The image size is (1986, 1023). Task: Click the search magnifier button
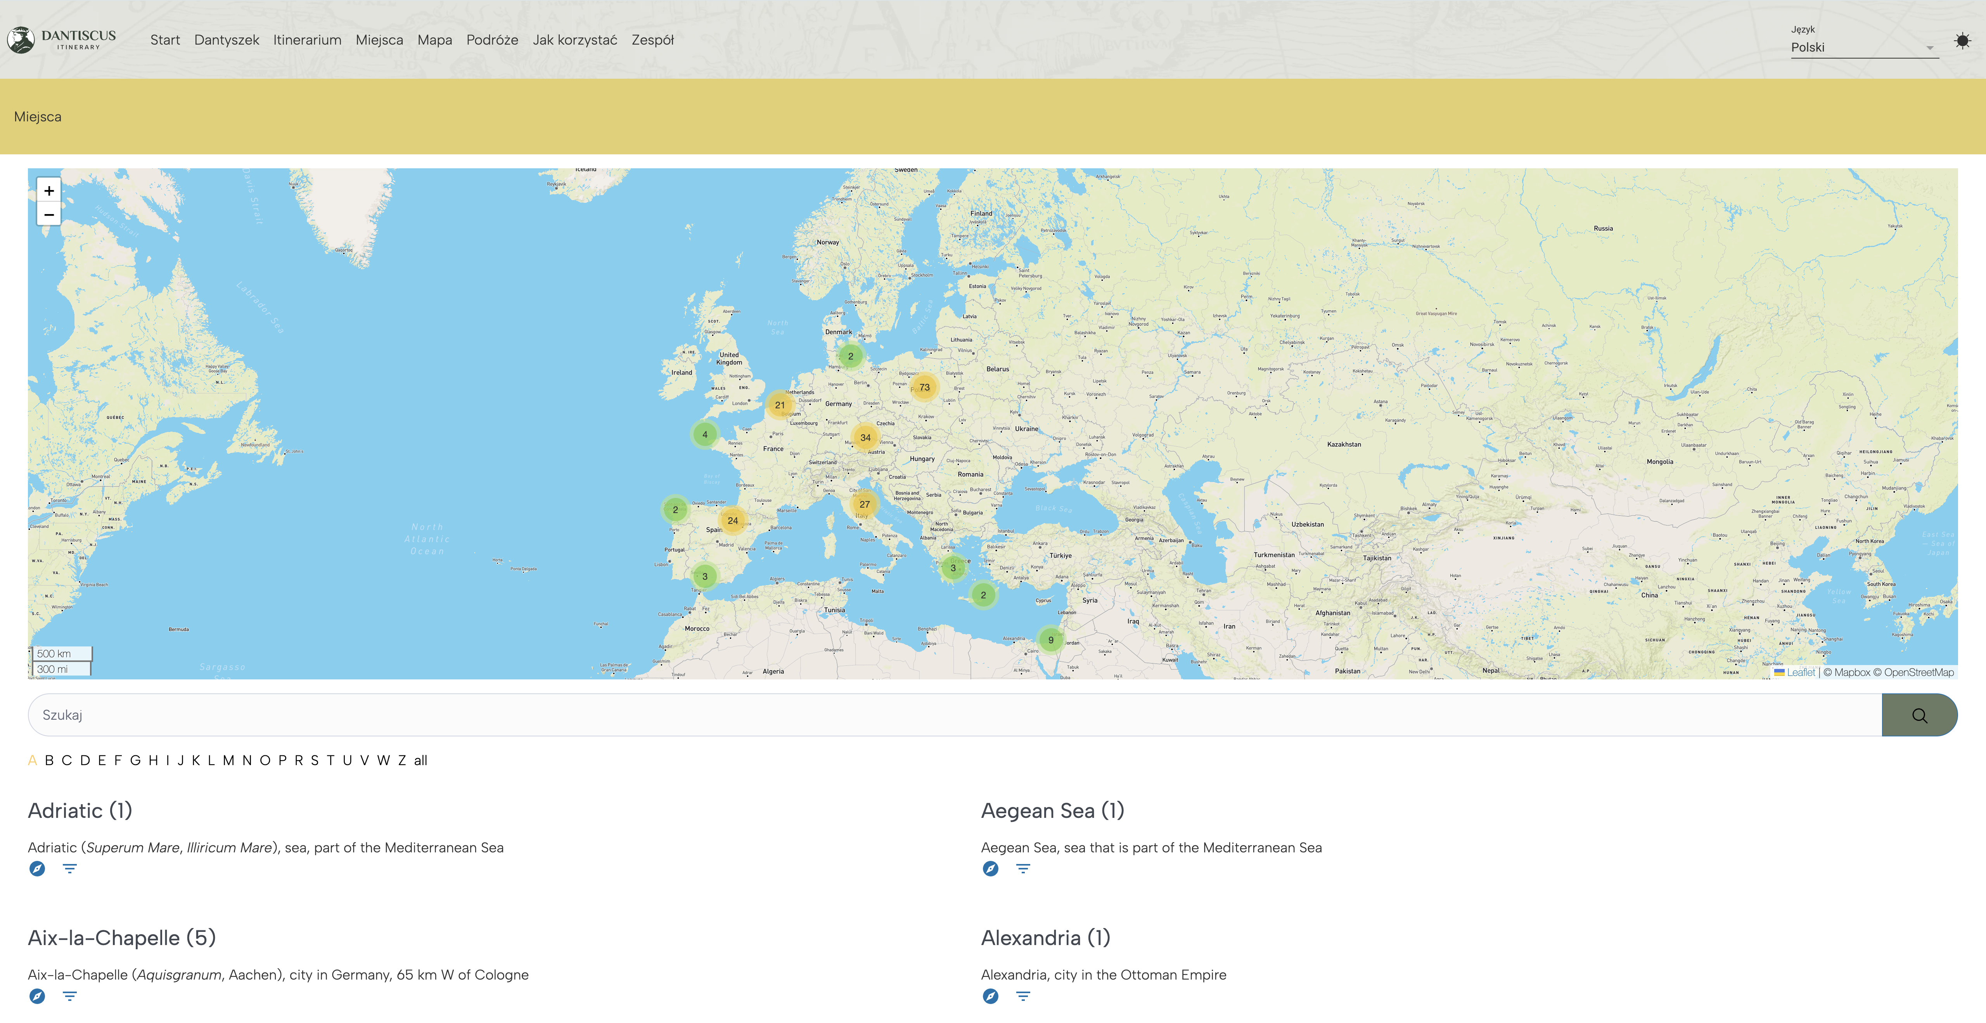[1919, 715]
